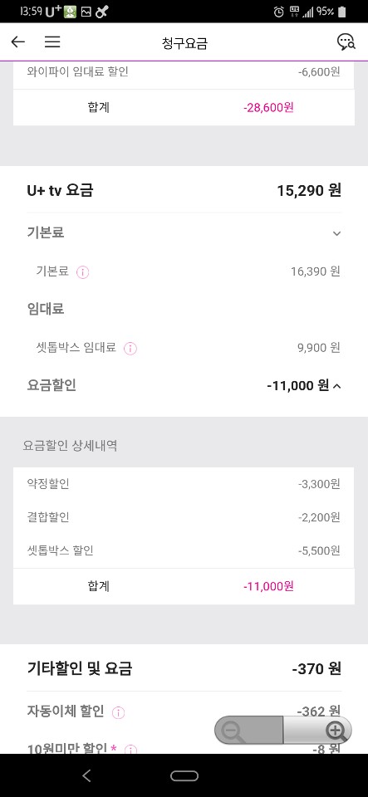Select the 청구요금 page title
Image resolution: width=368 pixels, height=797 pixels.
click(184, 43)
